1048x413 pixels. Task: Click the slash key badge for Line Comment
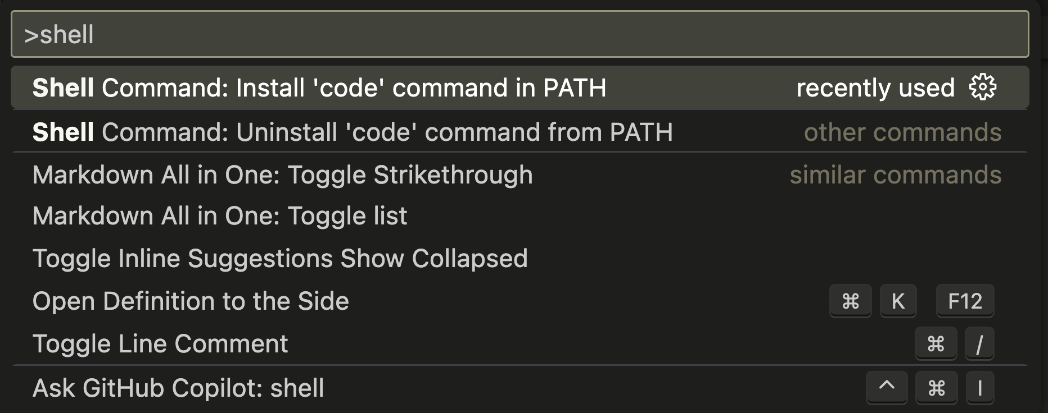(x=979, y=344)
